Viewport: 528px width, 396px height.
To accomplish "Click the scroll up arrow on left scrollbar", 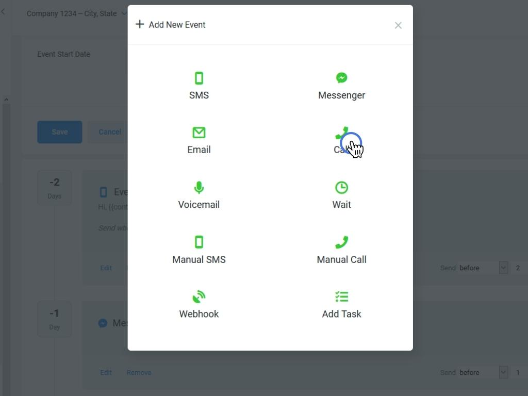I will (6, 100).
